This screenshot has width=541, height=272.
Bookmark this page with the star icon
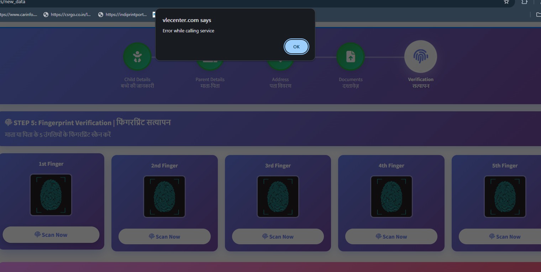click(506, 2)
